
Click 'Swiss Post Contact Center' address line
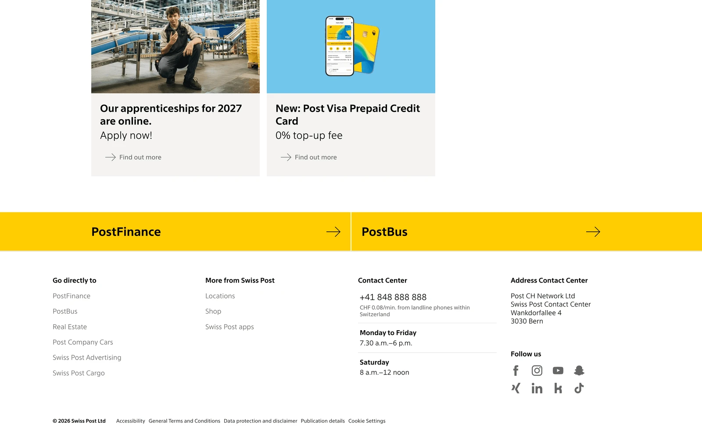[x=551, y=304]
